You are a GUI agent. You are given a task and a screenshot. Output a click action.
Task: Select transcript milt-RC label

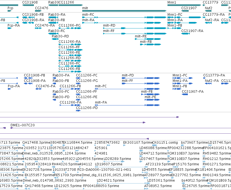(88, 15)
